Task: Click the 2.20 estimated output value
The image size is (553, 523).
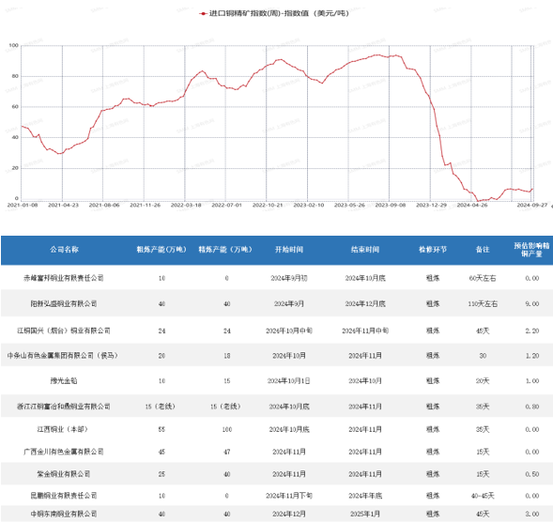Action: point(531,331)
